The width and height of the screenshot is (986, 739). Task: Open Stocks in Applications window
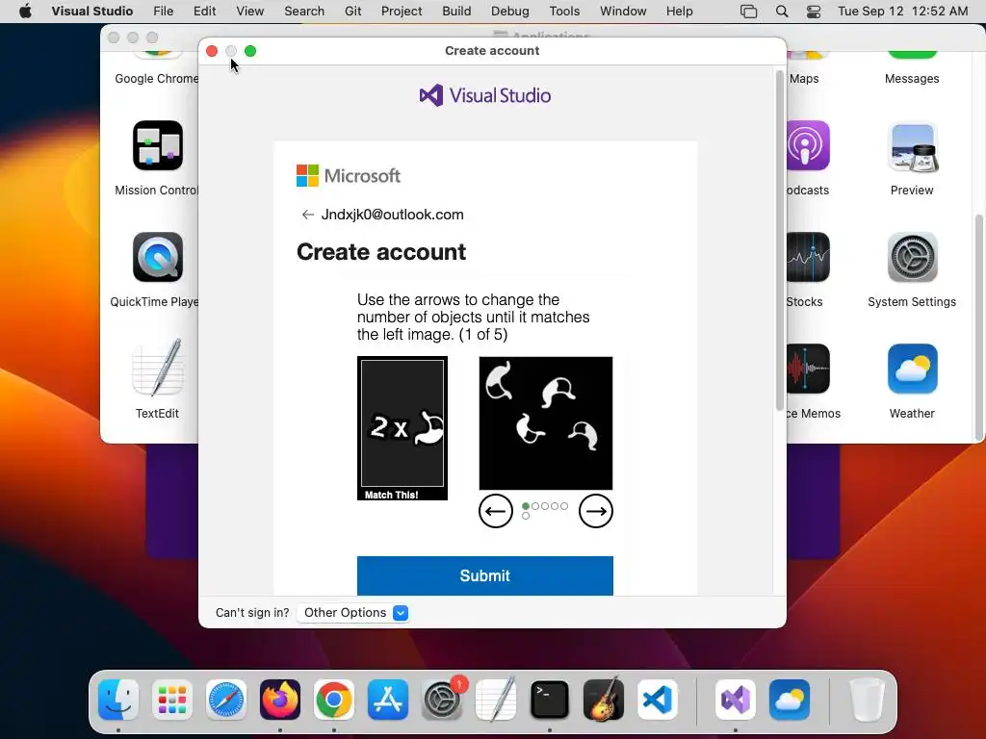point(808,257)
